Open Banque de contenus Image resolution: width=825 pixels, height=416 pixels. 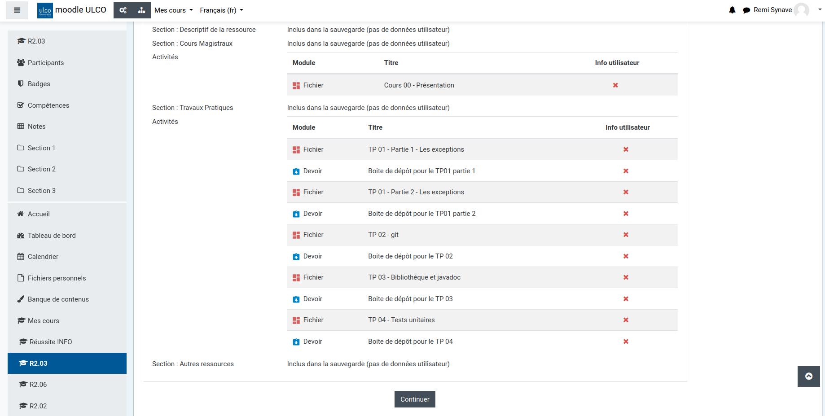(x=58, y=299)
